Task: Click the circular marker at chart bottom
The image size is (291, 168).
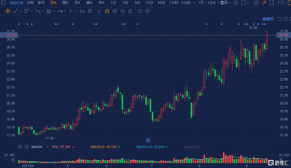Action: (x=148, y=140)
